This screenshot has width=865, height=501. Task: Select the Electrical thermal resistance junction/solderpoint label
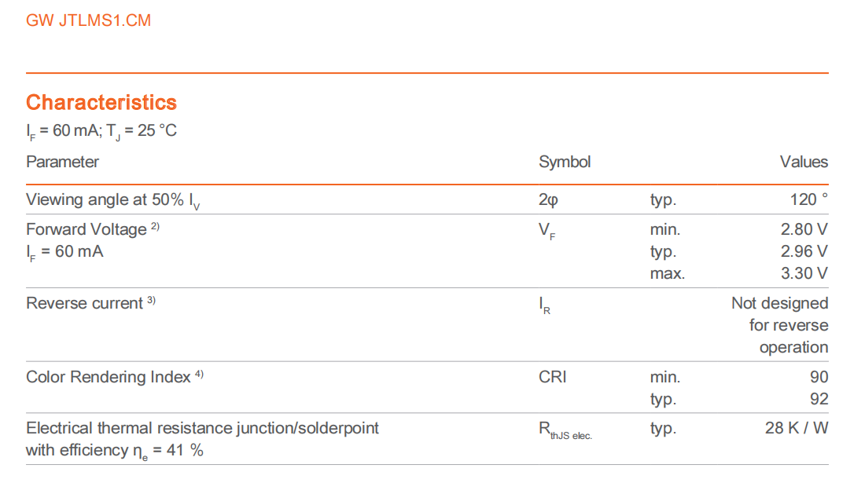coord(202,428)
